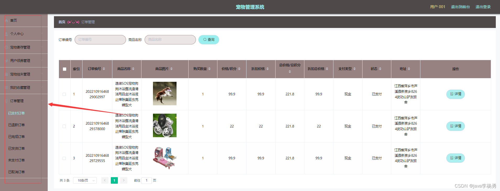The image size is (500, 191).
Task: Expand 用户领养管理 via its chevron
Action: pyautogui.click(x=41, y=61)
